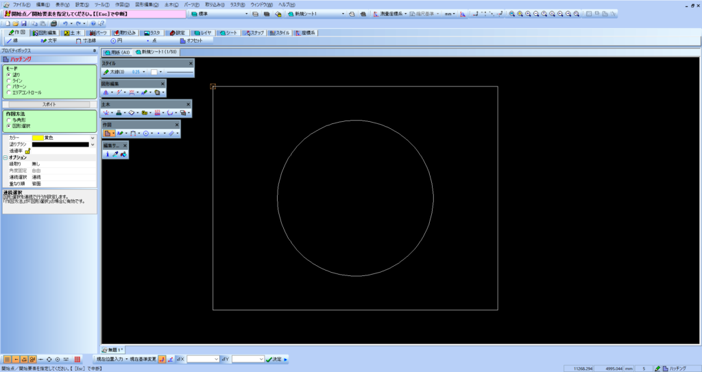Open the カラー 黄色 dropdown
Viewport: 702px width, 372px height.
point(93,138)
